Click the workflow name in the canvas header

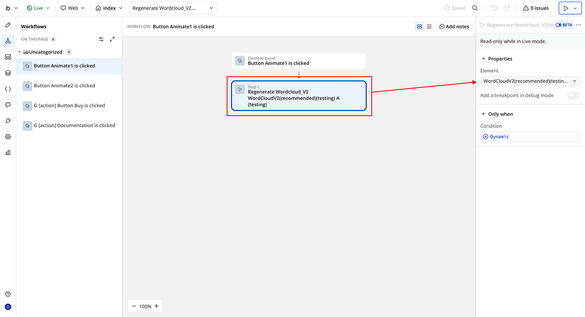(183, 27)
